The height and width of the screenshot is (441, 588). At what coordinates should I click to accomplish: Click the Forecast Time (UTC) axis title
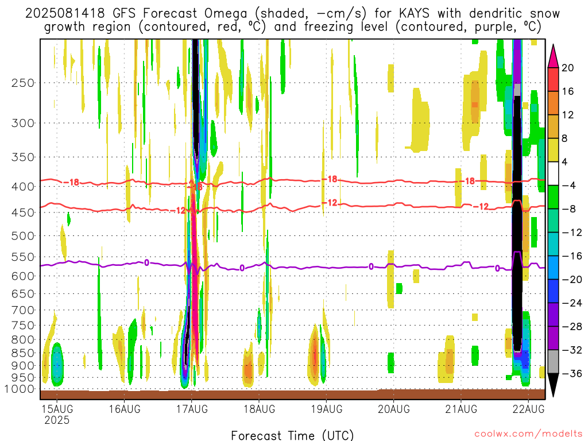click(292, 435)
